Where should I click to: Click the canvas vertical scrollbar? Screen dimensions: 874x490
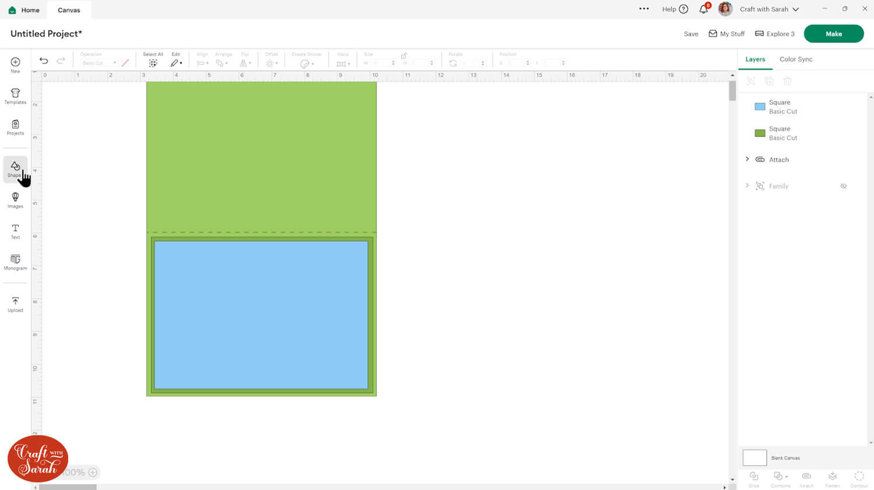pyautogui.click(x=732, y=91)
